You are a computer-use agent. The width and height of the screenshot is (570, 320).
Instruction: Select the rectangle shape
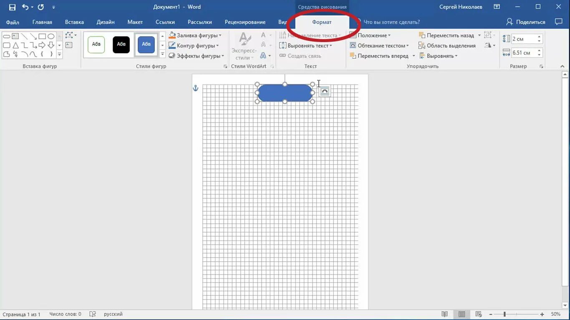(x=42, y=36)
